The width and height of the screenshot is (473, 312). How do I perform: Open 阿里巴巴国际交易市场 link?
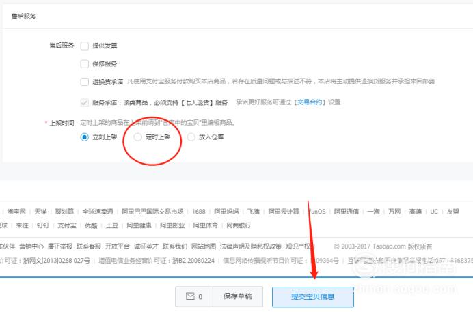152,212
